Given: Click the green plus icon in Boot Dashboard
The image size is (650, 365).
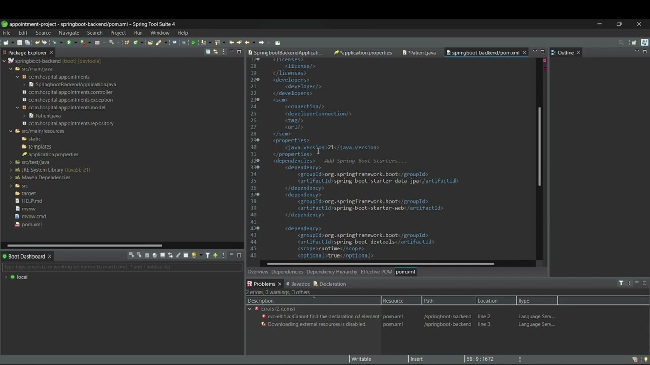Looking at the screenshot, I should tap(215, 255).
